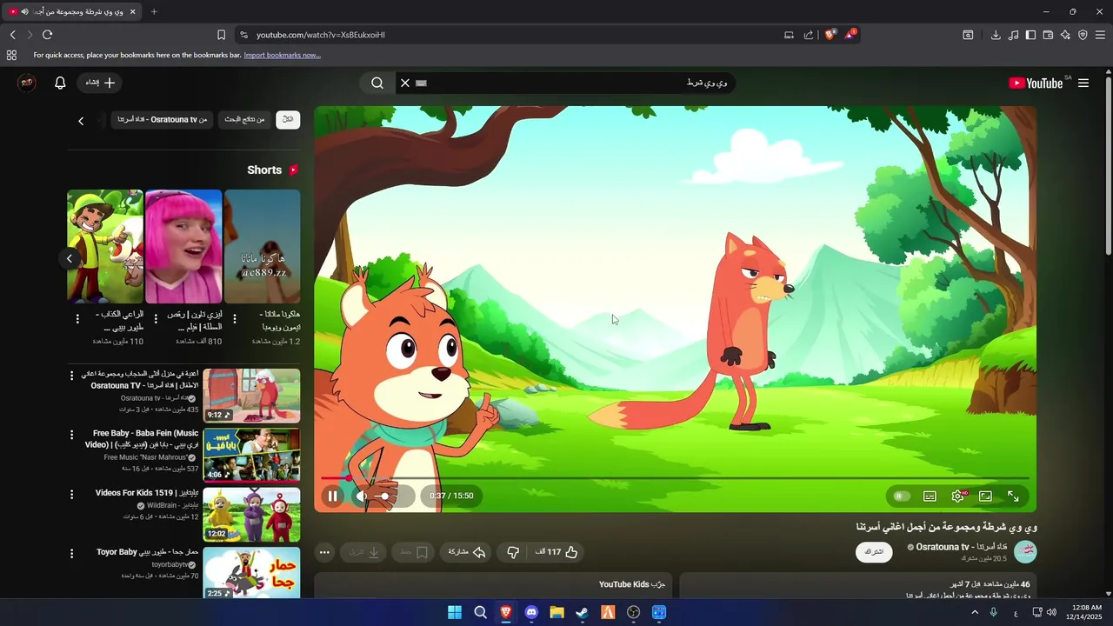Viewport: 1113px width, 626px height.
Task: Open the 'هاكونا ماتاتا' Short thumbnail
Action: [x=263, y=246]
